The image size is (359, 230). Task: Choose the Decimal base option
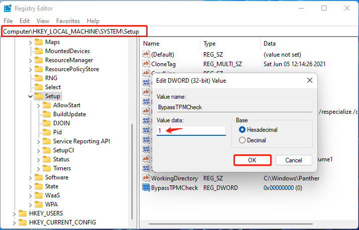click(x=242, y=140)
